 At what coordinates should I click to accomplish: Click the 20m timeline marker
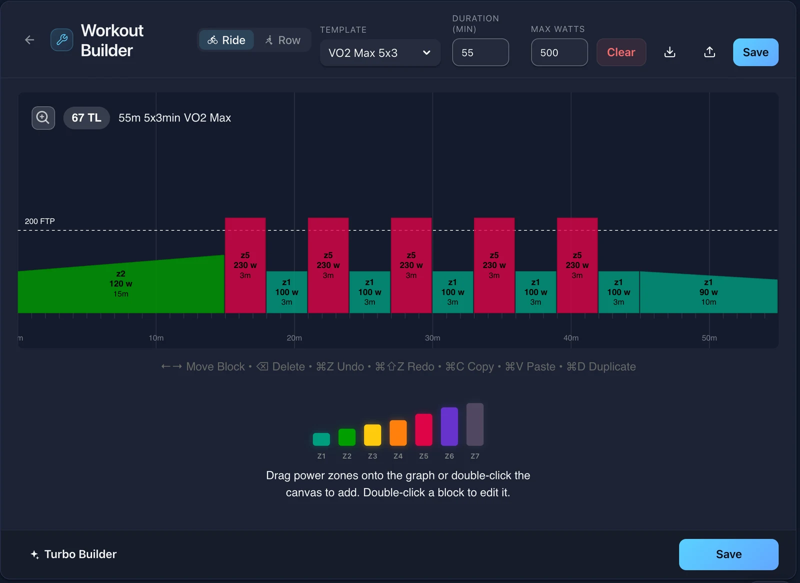click(294, 338)
